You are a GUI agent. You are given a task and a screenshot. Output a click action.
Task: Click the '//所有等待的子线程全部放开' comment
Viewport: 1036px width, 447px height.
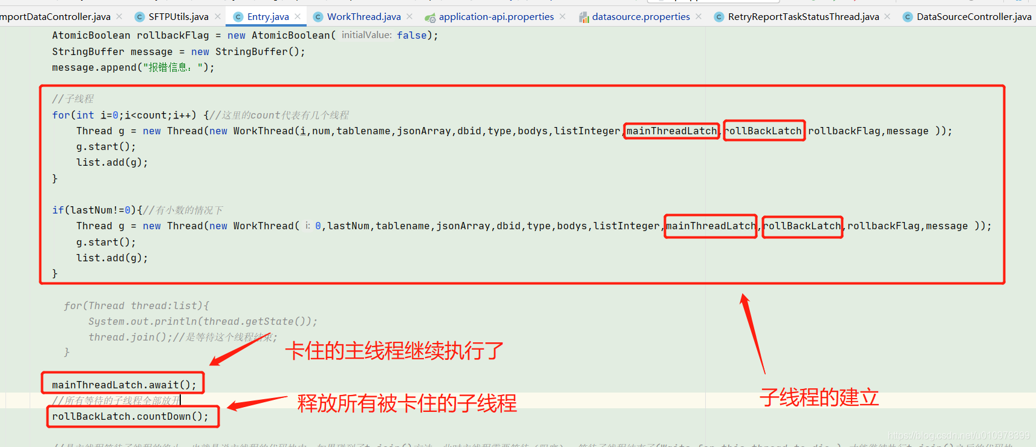coord(116,400)
